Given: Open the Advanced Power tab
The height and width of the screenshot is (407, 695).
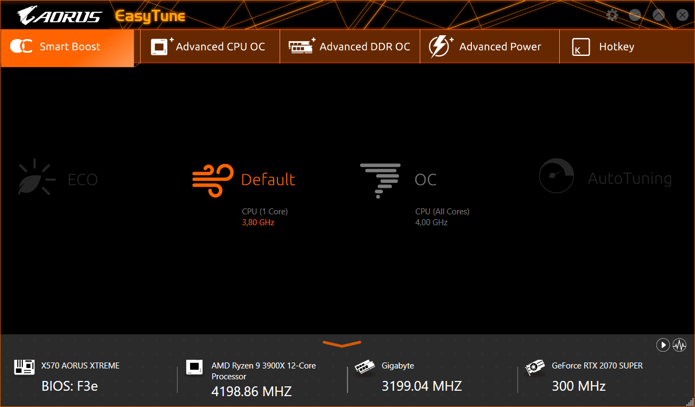Looking at the screenshot, I should tap(490, 47).
